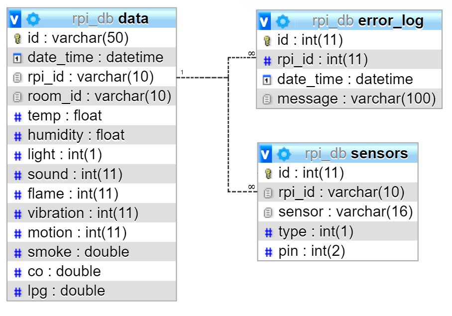Click the primary key icon of data id
The image size is (452, 316).
(x=17, y=38)
